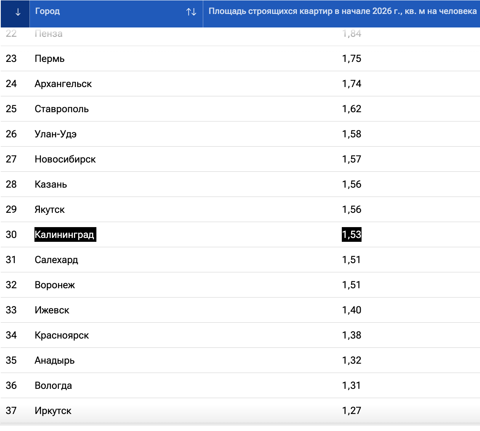Click the Архангельск city name
This screenshot has height=431, width=480.
pyautogui.click(x=63, y=84)
